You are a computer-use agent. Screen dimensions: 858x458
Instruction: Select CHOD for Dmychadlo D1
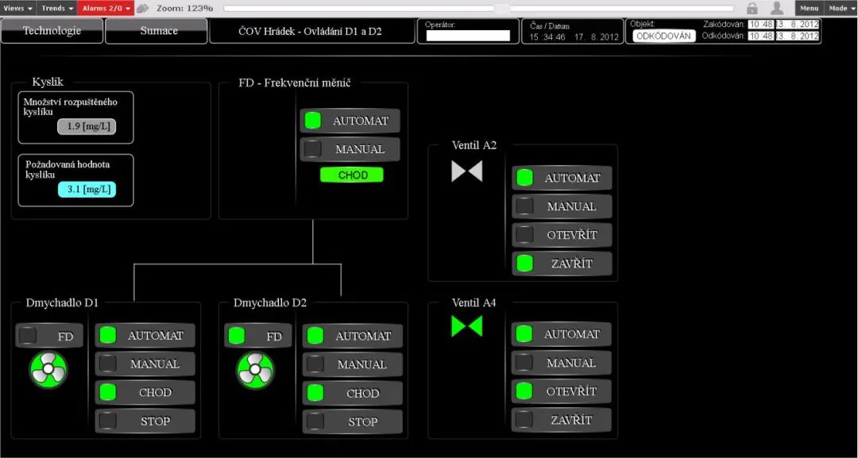click(x=145, y=392)
